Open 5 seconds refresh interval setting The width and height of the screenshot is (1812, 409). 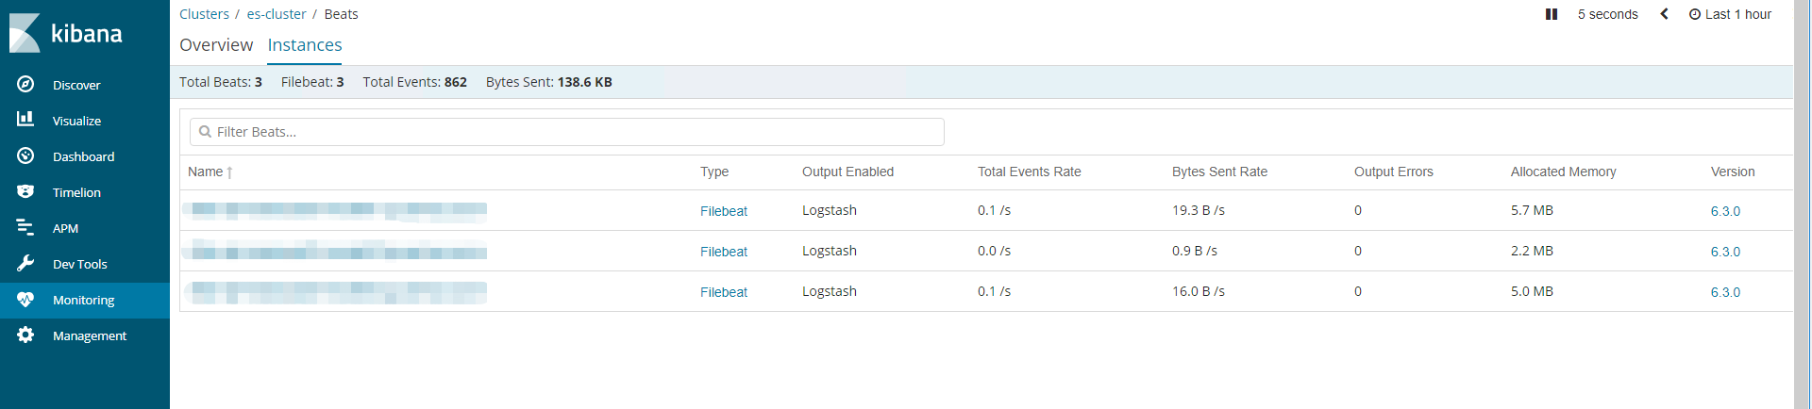tap(1608, 14)
